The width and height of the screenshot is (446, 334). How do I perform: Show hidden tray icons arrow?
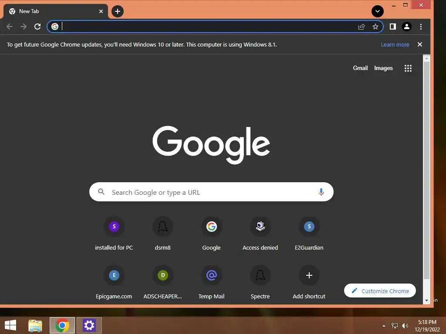tap(384, 326)
